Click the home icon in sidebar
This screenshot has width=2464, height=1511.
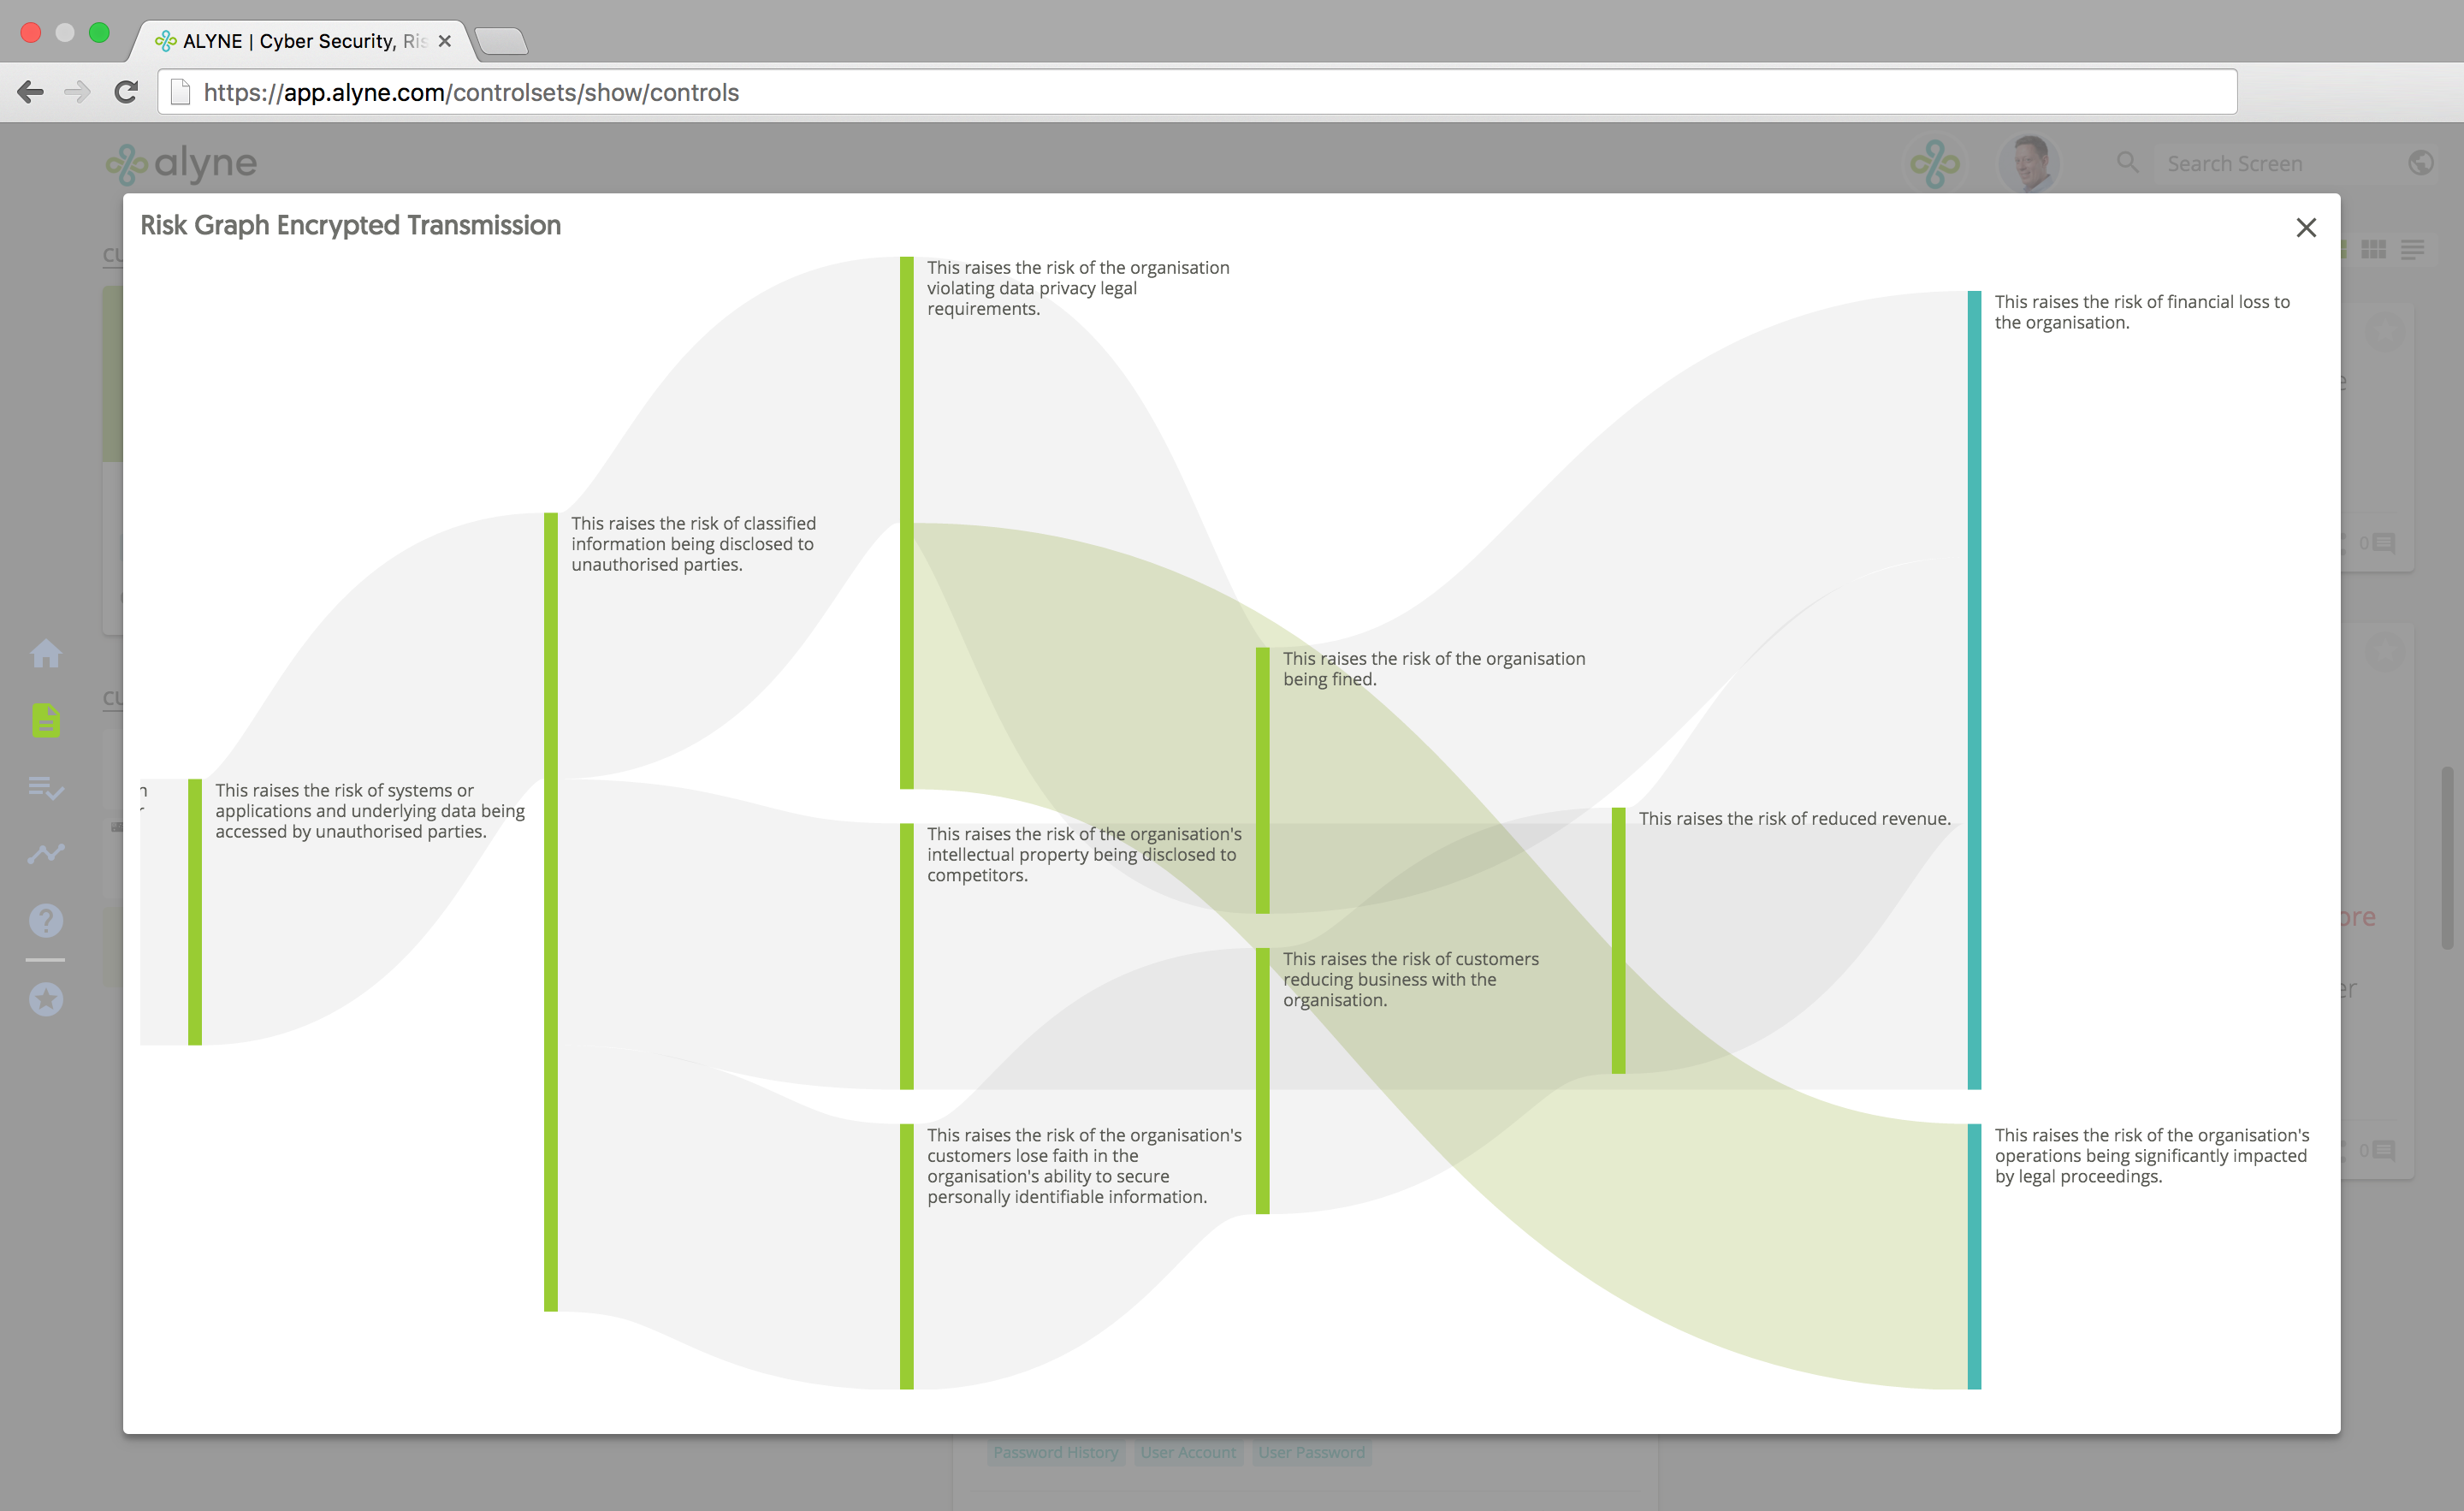tap(46, 653)
